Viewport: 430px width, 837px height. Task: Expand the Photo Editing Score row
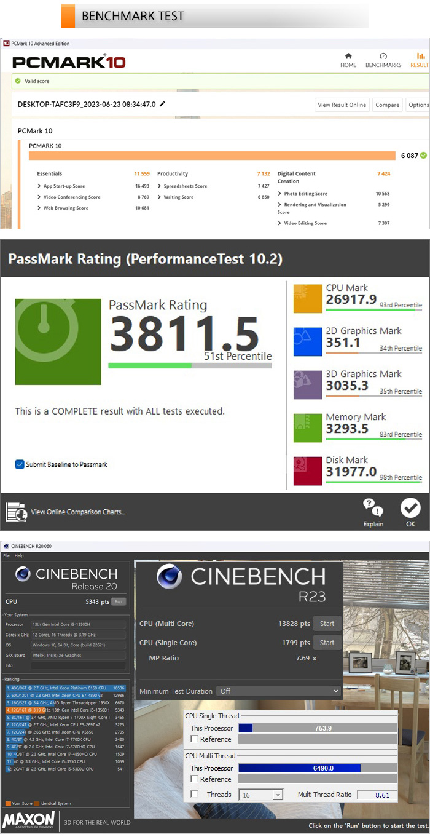[x=280, y=194]
